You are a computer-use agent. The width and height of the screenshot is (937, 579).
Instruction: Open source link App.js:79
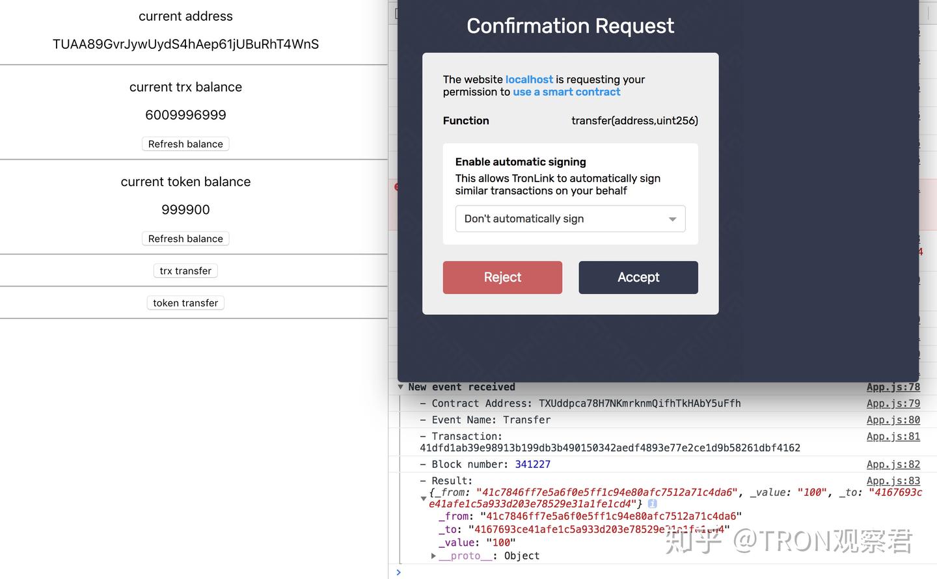pos(893,403)
